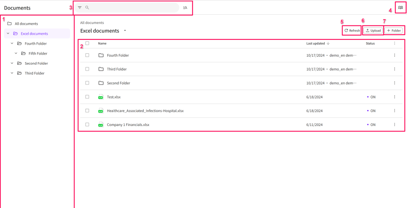This screenshot has width=407, height=208.
Task: Collapse the Excel documents tree node
Action: [8, 33]
